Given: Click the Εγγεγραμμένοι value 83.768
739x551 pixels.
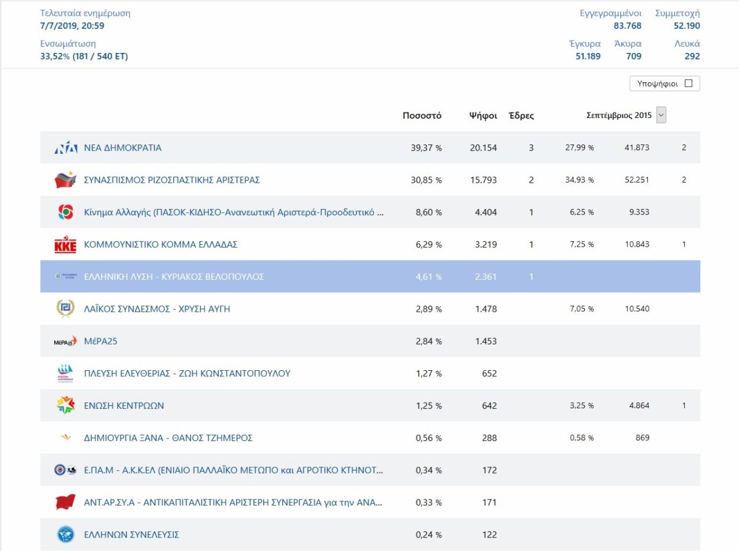Looking at the screenshot, I should [628, 26].
